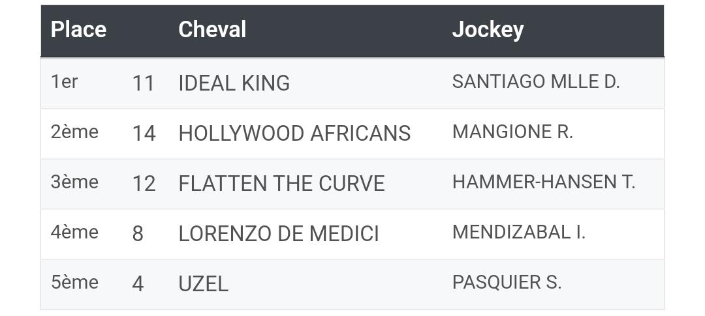Image resolution: width=705 pixels, height=316 pixels.
Task: Select horse name IDEAL KING
Action: (234, 83)
